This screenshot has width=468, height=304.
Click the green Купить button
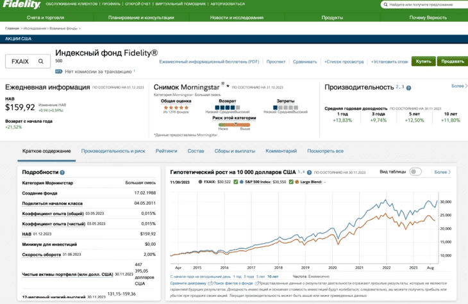tap(424, 61)
